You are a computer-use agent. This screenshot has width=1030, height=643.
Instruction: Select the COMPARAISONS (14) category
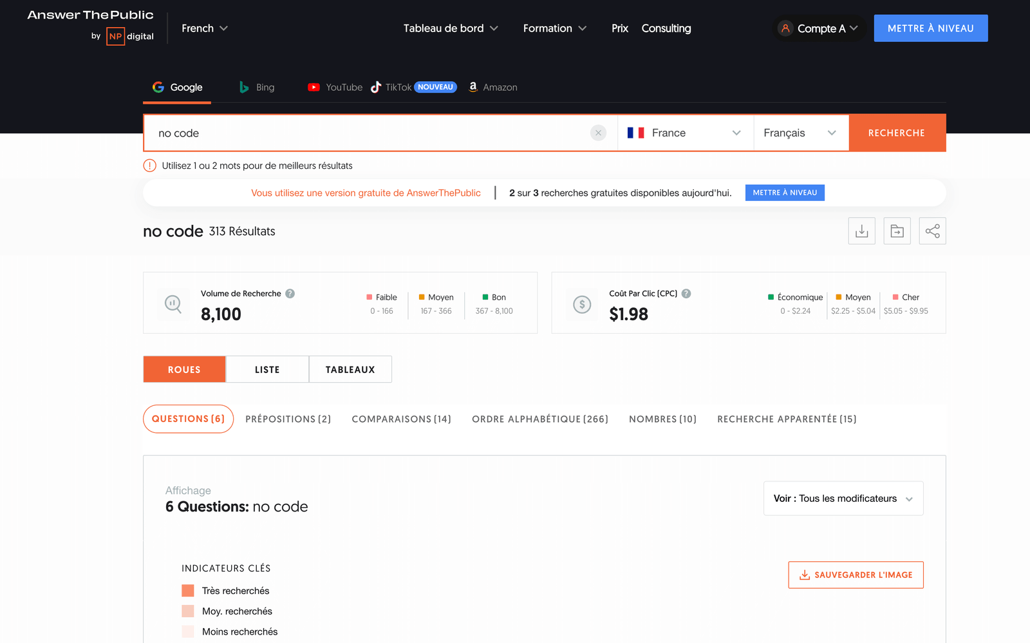click(401, 419)
